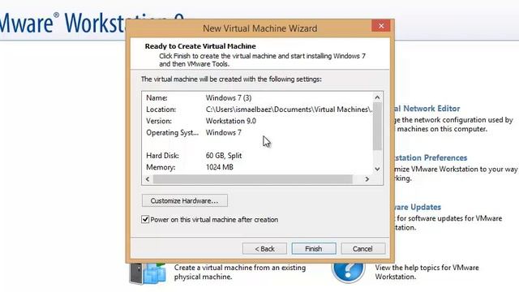Click the 'Ready to Create Virtual Machine' heading
Viewport: 519px width, 292px height.
(200, 46)
